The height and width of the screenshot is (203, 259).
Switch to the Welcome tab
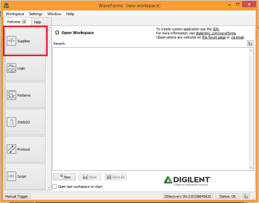(x=17, y=21)
